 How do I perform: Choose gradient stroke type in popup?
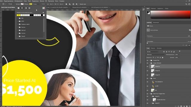coord(26,8)
